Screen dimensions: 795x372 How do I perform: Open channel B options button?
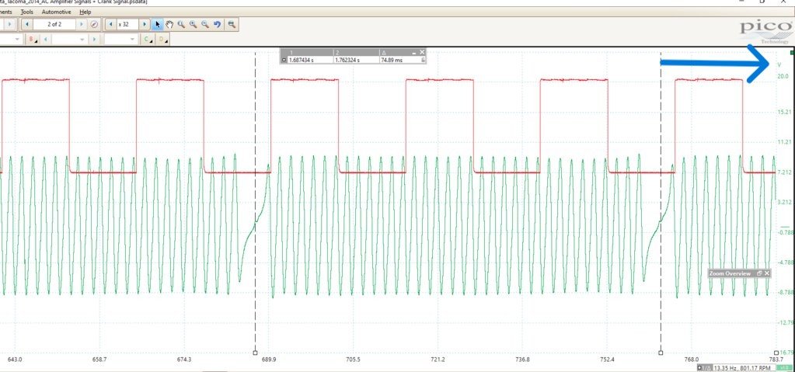(x=33, y=39)
